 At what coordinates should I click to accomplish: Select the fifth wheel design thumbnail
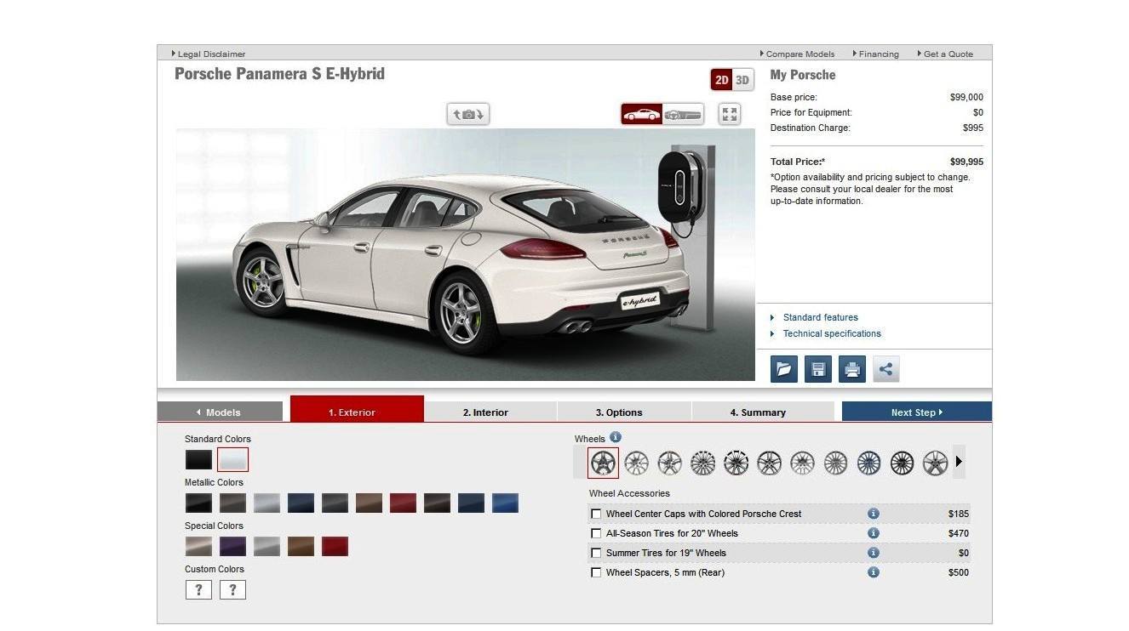(736, 463)
